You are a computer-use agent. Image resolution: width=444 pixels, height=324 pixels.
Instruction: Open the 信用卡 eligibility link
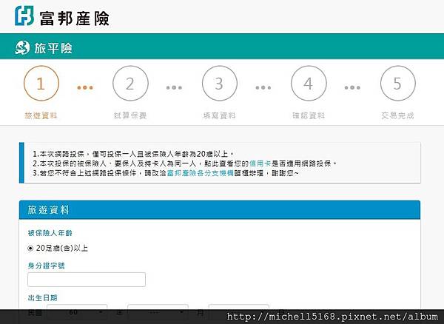coord(260,163)
